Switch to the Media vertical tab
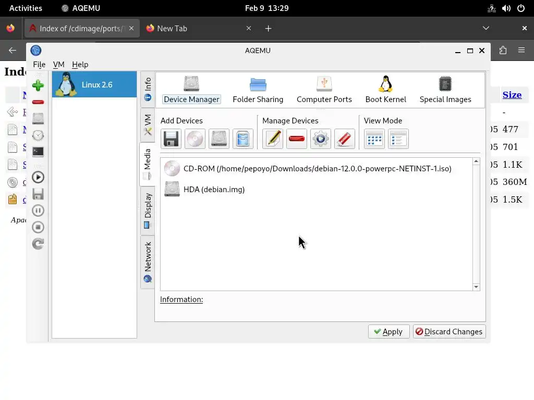The height and width of the screenshot is (400, 534). tap(148, 164)
